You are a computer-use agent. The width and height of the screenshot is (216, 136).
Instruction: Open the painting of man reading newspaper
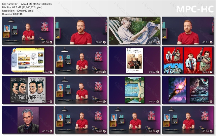tap(134, 31)
